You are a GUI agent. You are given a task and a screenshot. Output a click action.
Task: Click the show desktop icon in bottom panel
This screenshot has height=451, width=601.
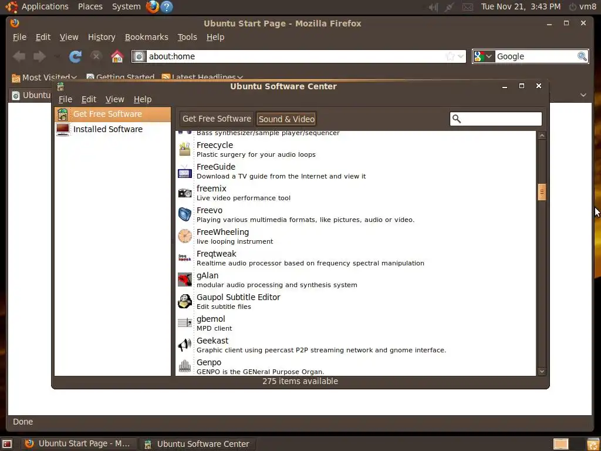(x=7, y=444)
